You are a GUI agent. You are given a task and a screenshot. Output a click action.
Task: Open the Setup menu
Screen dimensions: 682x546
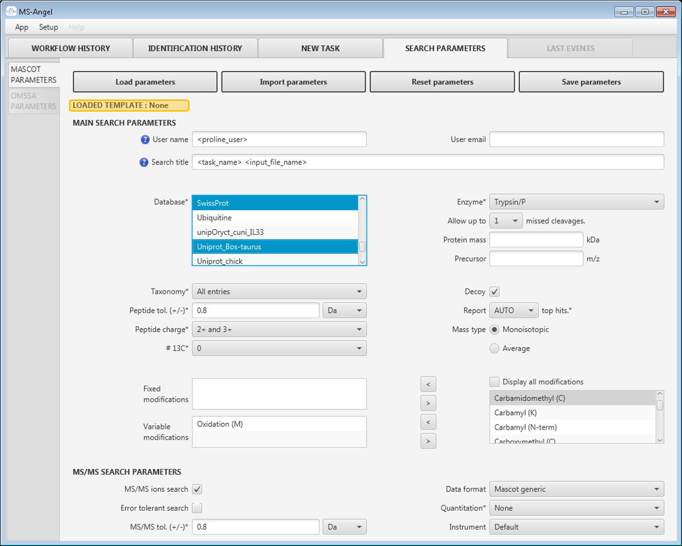(49, 27)
